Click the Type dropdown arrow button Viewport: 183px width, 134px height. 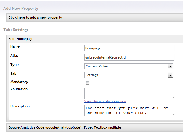170,66
